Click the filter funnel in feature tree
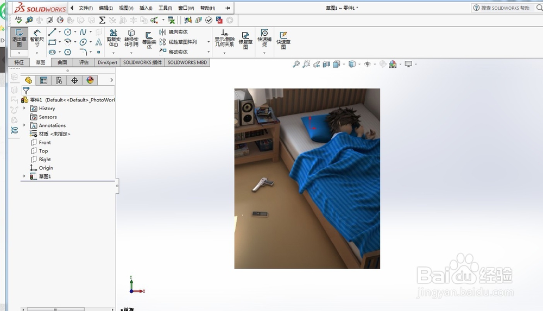This screenshot has height=311, width=543. pos(26,91)
